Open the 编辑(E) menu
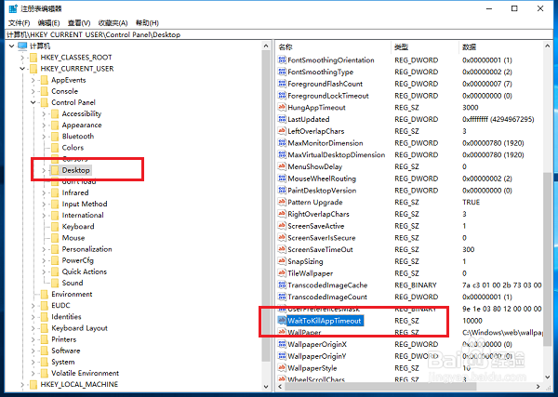The width and height of the screenshot is (558, 397). click(48, 23)
